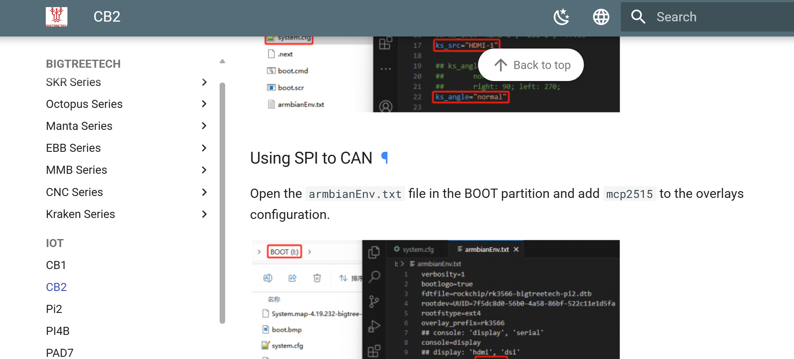Open the Kraken Series navigation label
This screenshot has width=794, height=359.
click(80, 214)
